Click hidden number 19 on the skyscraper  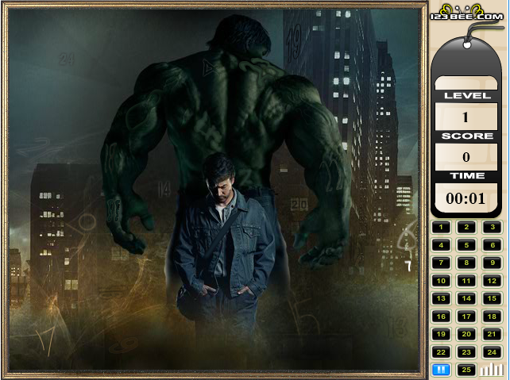click(294, 43)
